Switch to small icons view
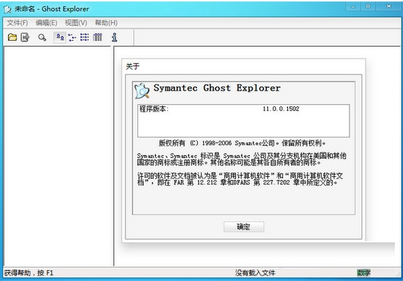This screenshot has height=281, width=403. click(x=72, y=37)
